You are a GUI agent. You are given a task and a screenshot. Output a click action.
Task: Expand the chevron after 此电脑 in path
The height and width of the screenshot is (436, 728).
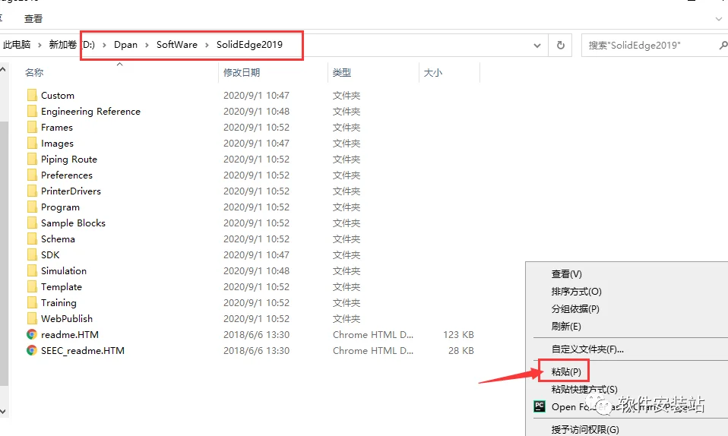tap(40, 45)
